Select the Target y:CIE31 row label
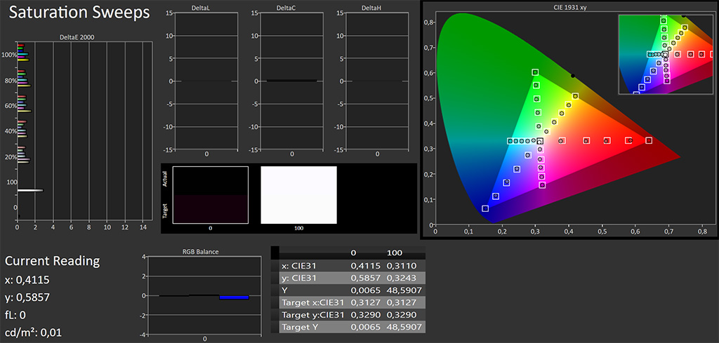This screenshot has width=719, height=343. [x=314, y=315]
